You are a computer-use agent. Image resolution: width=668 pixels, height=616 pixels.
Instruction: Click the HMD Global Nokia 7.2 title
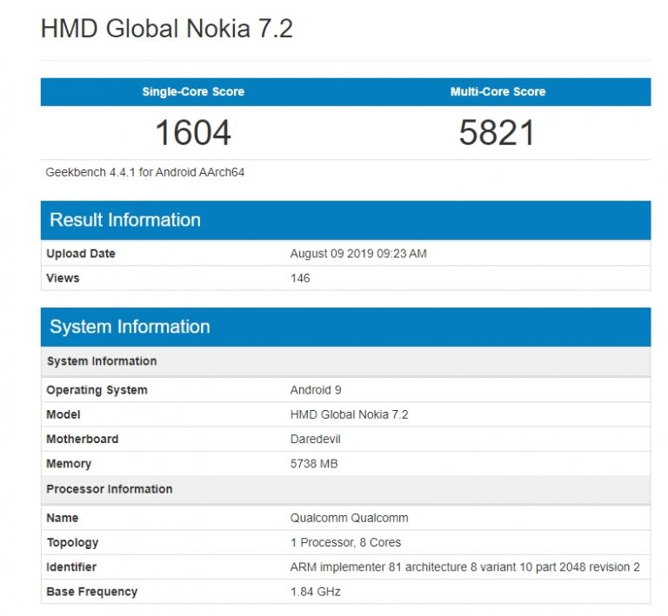(x=167, y=29)
